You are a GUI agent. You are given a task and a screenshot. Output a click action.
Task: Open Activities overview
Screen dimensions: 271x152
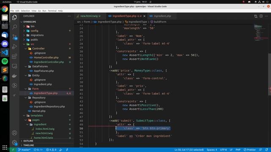coord(7,2)
